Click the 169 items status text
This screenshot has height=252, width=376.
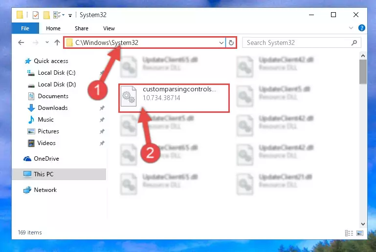(x=30, y=232)
